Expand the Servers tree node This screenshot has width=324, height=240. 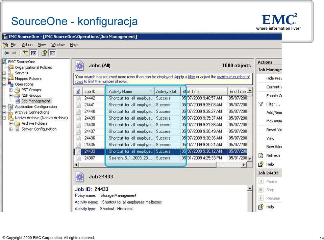coord(4,73)
